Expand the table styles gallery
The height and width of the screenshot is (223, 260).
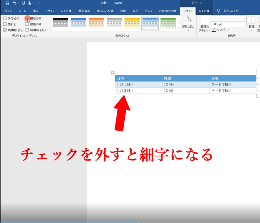coord(179,29)
